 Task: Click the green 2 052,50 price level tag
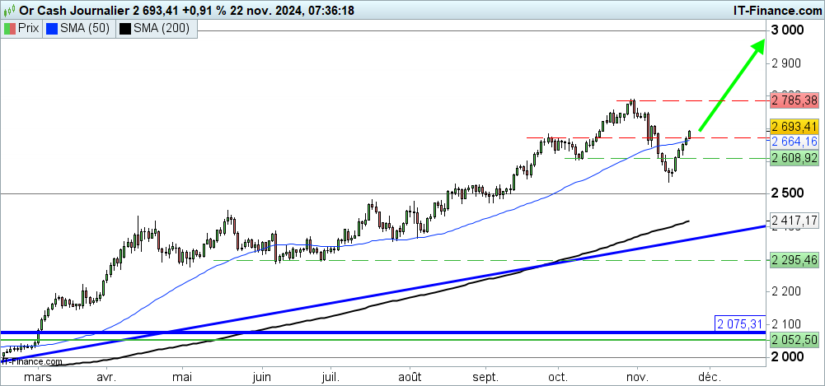(x=795, y=339)
